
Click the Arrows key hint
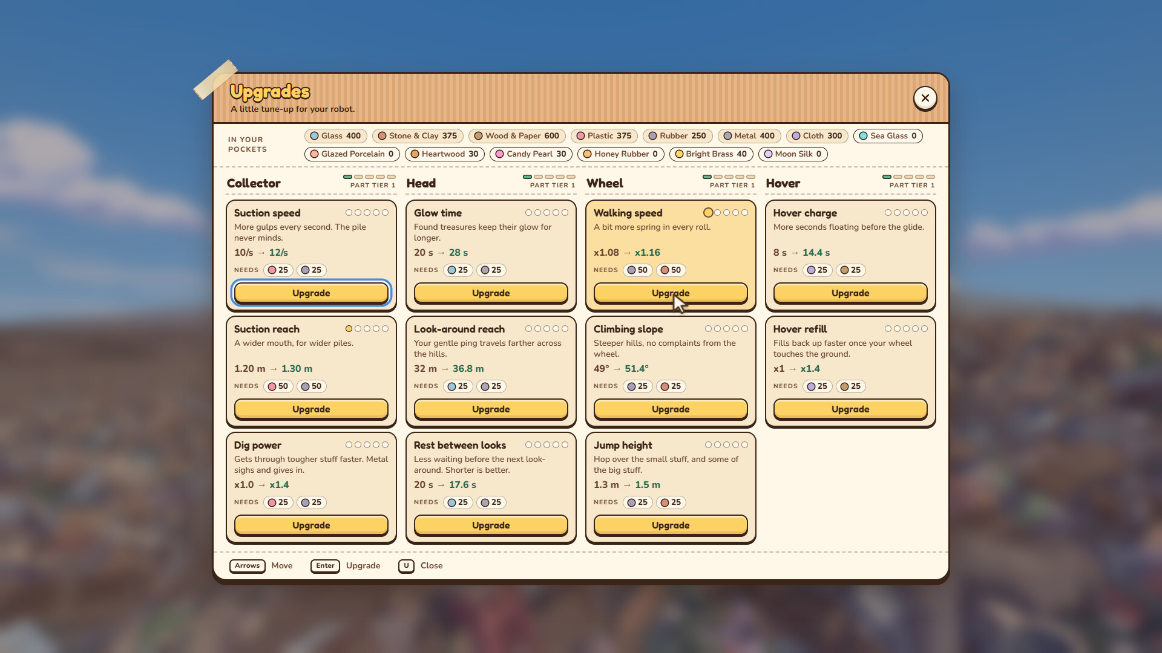point(247,565)
